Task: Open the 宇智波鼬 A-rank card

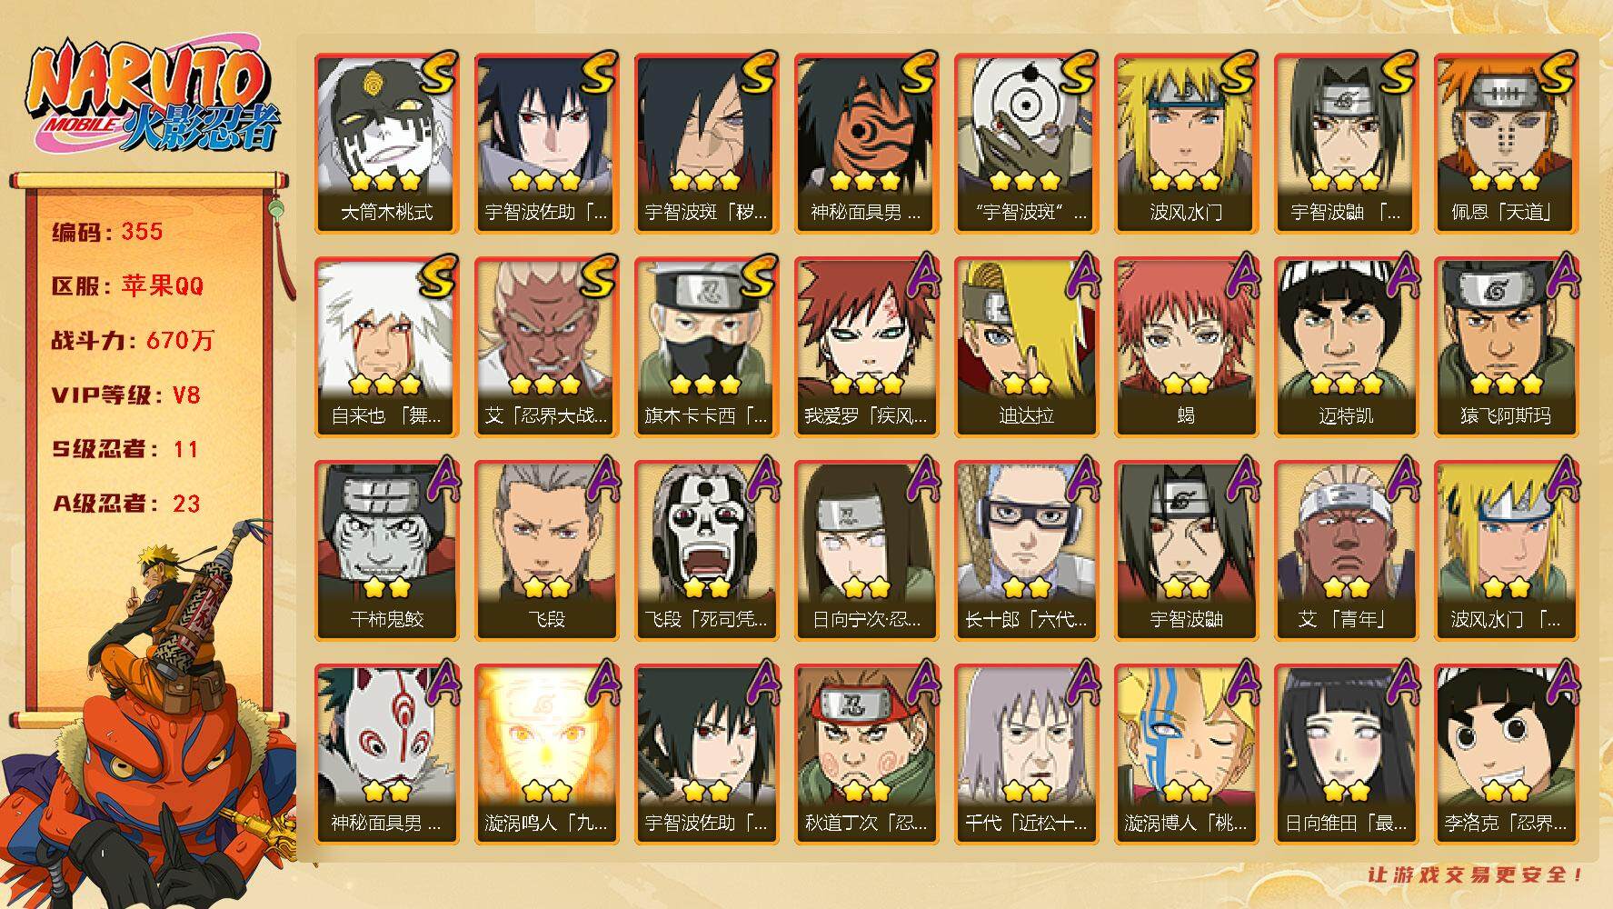Action: coord(1187,551)
